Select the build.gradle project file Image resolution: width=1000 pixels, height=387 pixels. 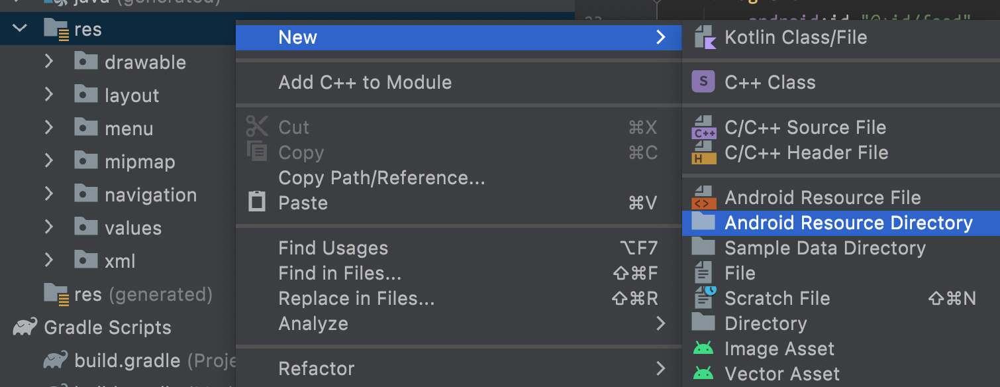click(x=127, y=360)
